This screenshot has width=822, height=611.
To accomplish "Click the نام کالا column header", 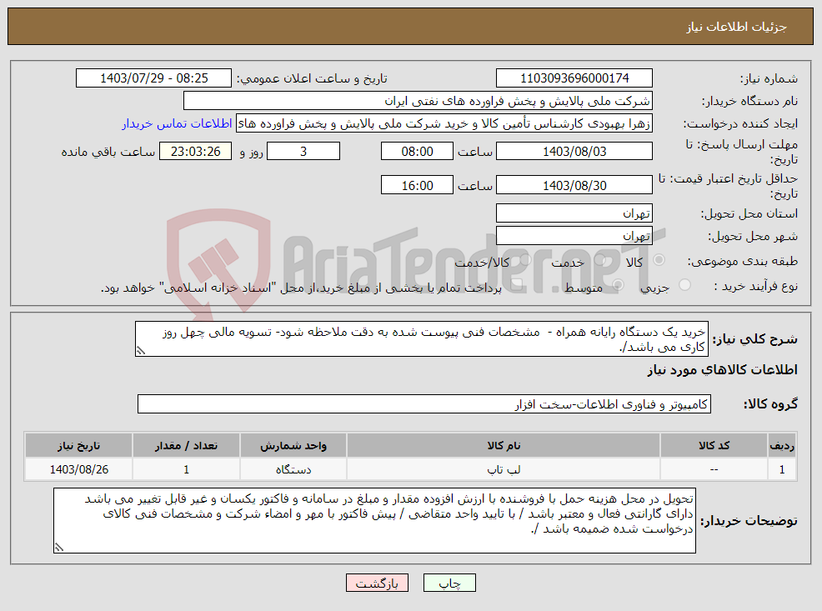I will 504,445.
